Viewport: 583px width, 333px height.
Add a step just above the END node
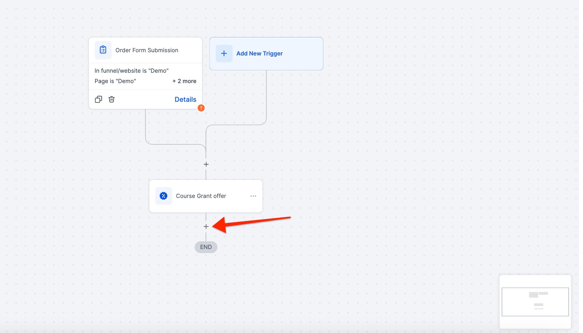206,227
